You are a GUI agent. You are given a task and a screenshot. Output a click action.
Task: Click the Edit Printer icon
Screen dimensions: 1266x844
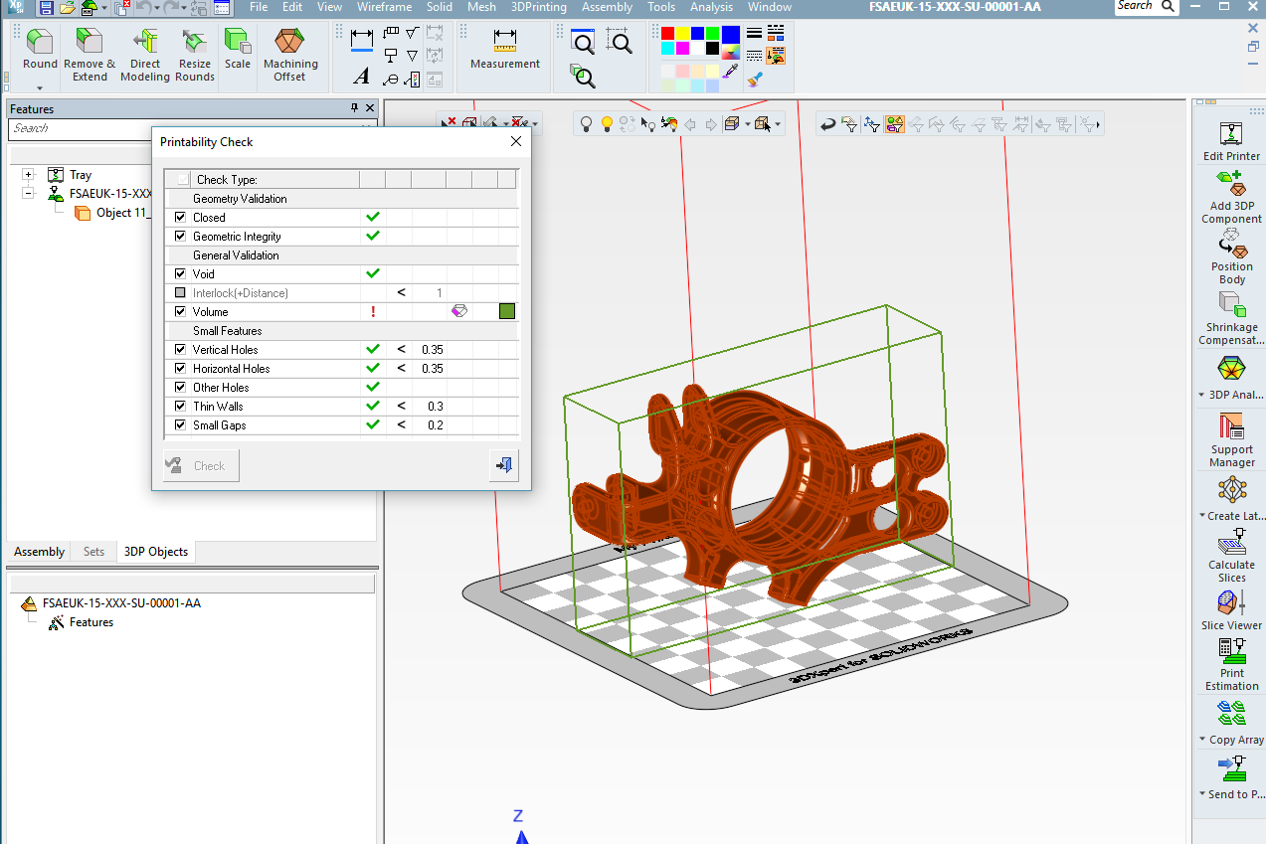[x=1231, y=134]
